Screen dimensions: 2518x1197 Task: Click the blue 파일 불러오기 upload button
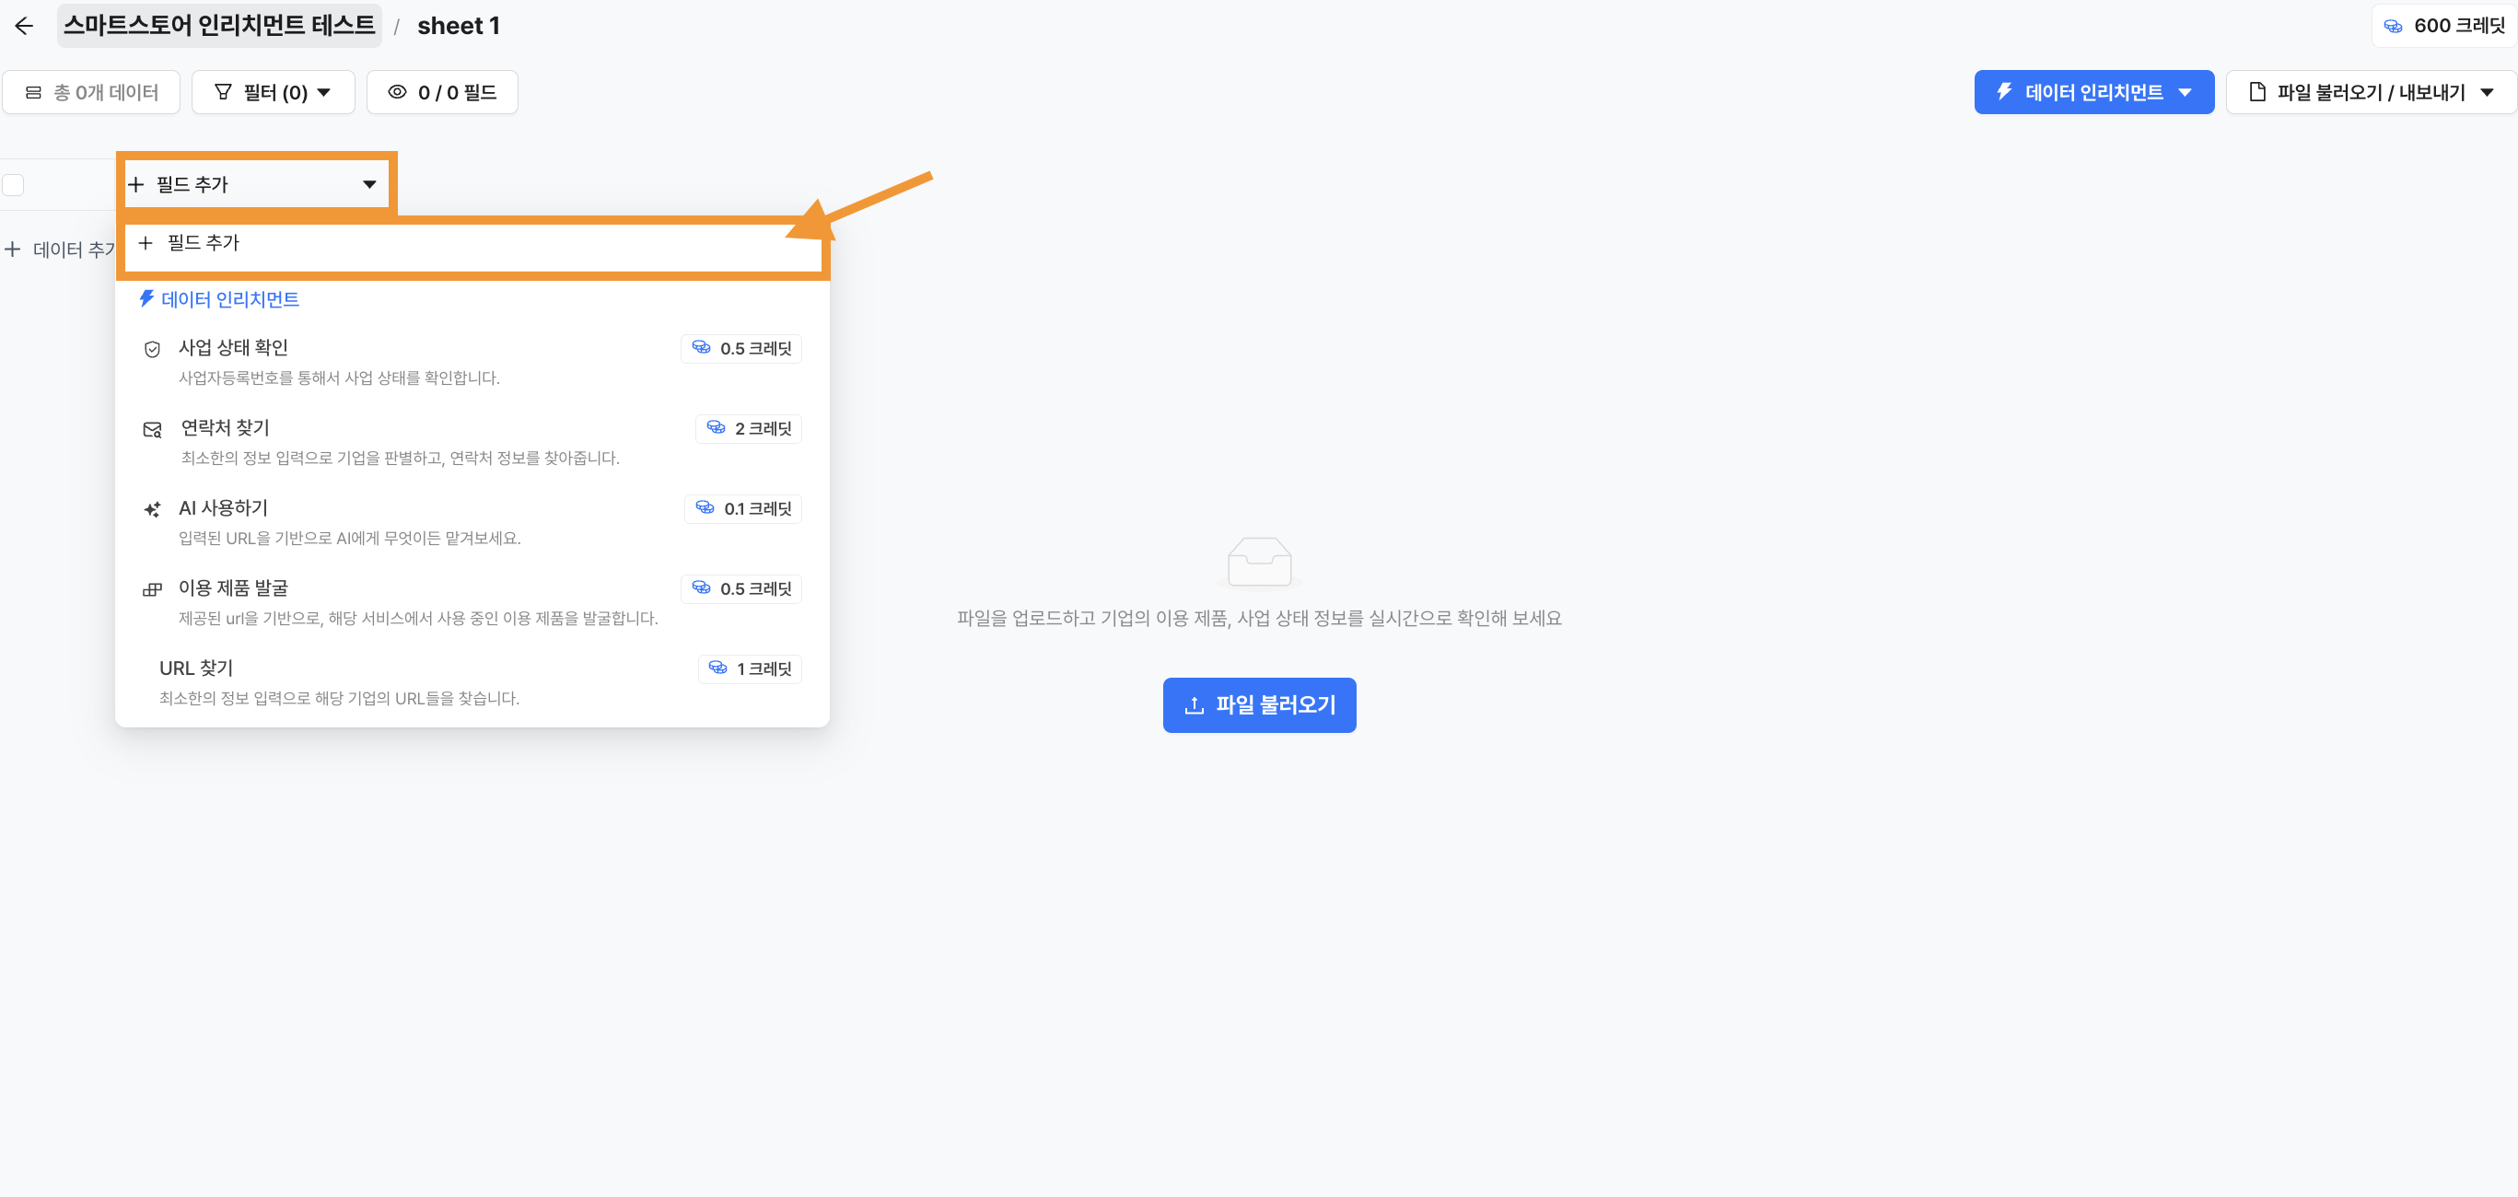(1258, 704)
